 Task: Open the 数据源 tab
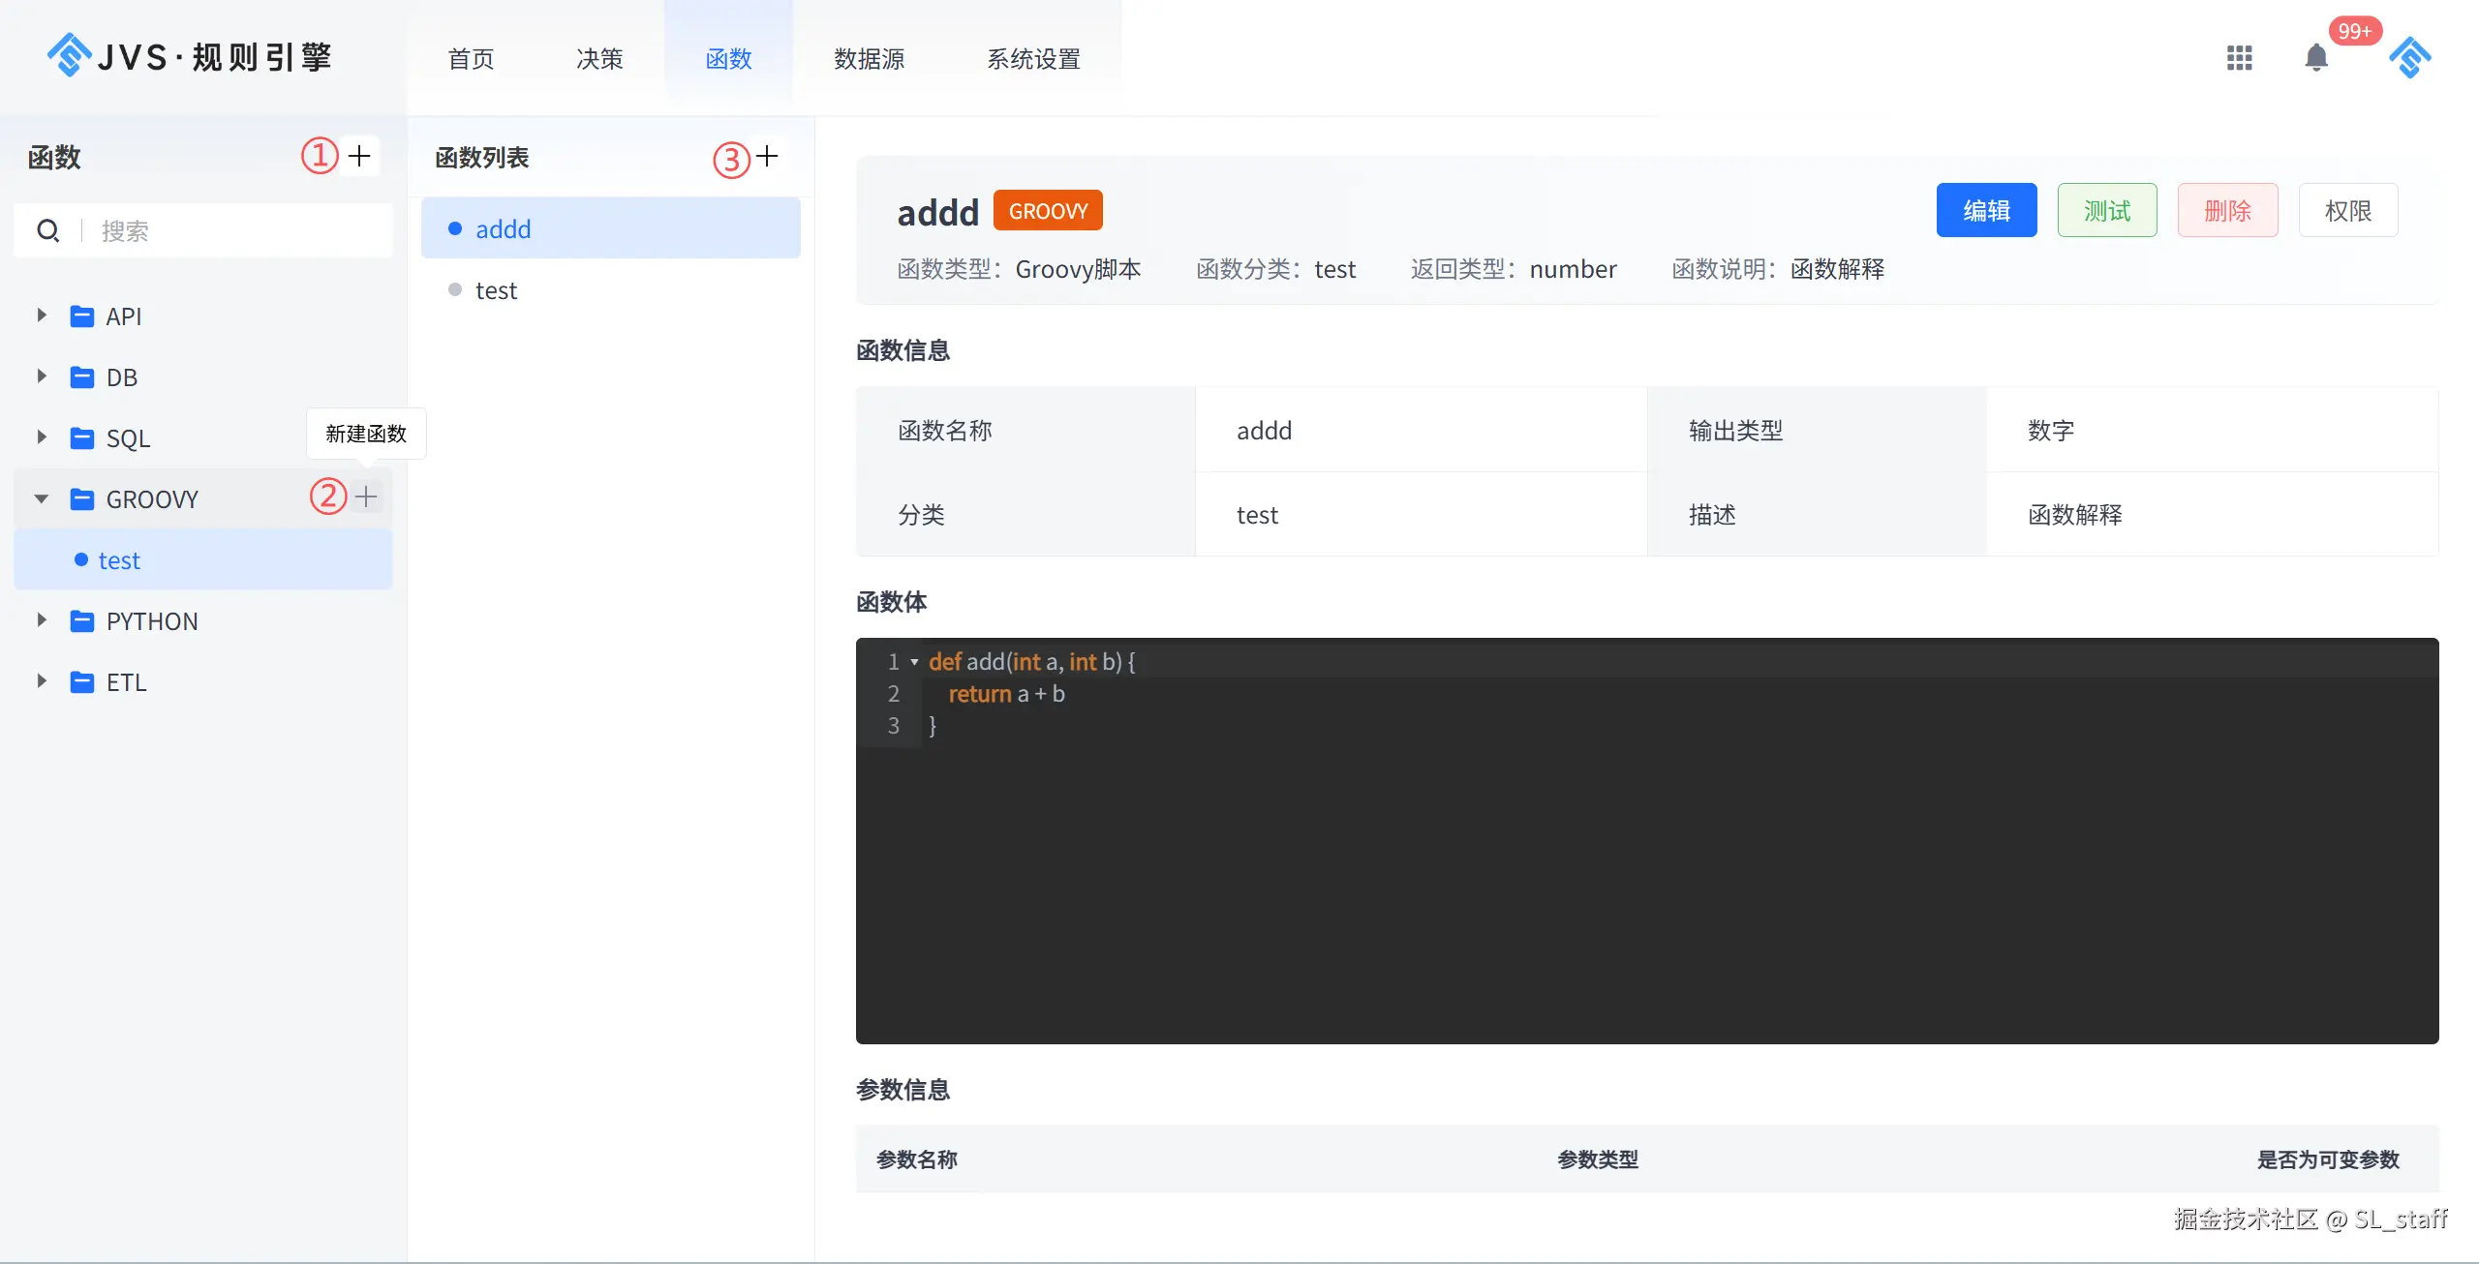coord(869,59)
